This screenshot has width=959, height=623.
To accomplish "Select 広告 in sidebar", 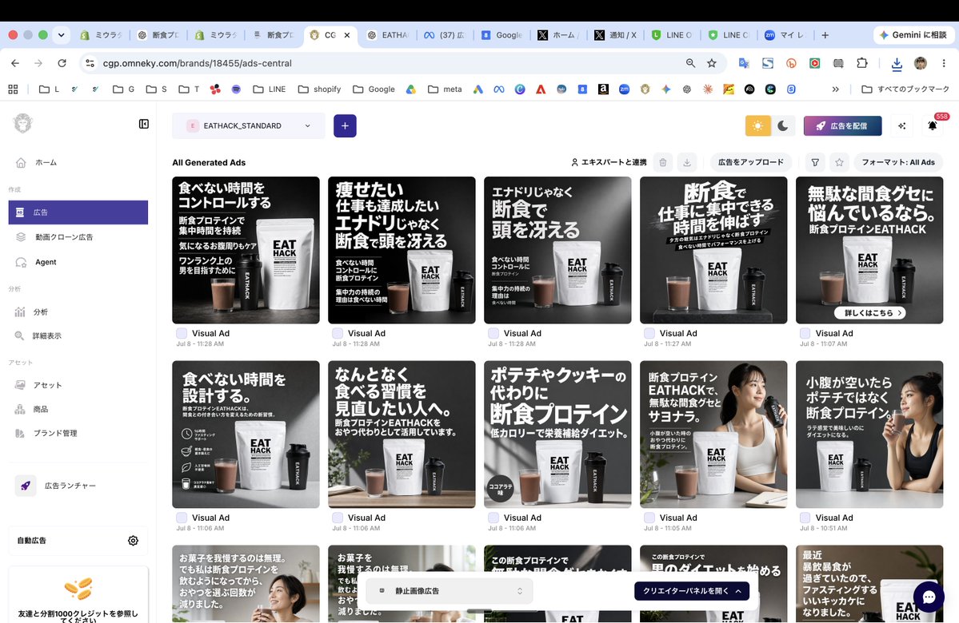I will 78,212.
